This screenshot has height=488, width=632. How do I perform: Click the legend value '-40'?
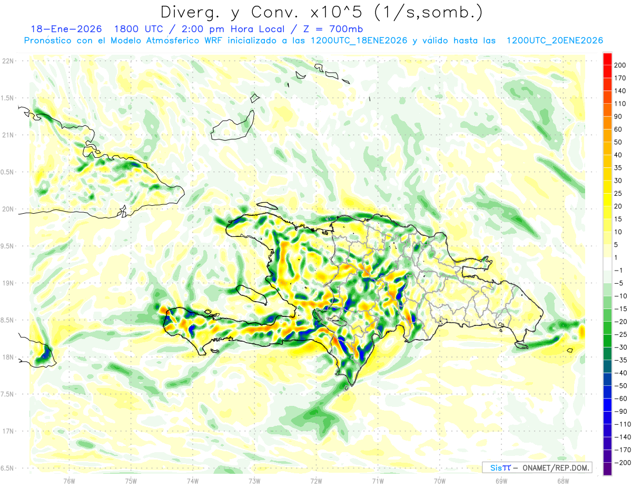pyautogui.click(x=620, y=373)
